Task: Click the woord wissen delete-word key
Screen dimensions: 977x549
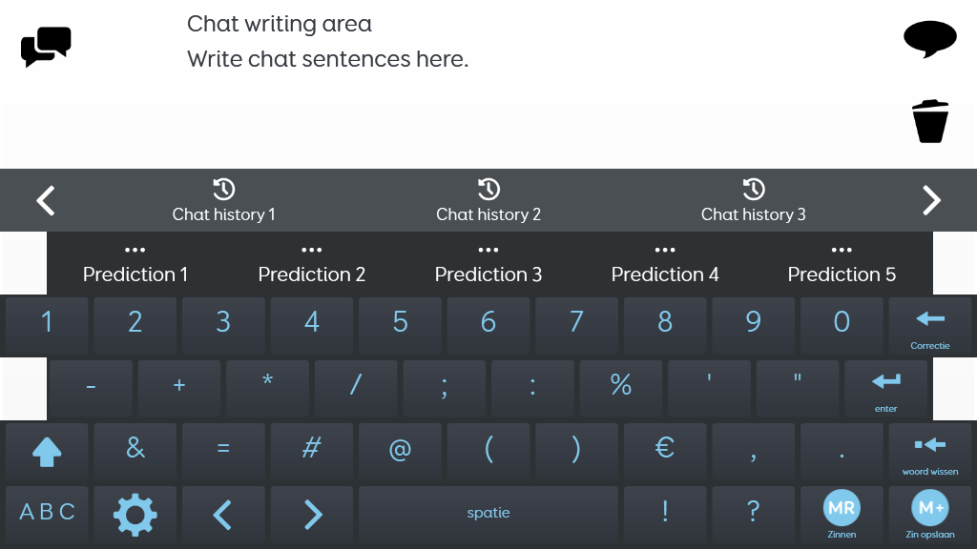Action: (929, 452)
